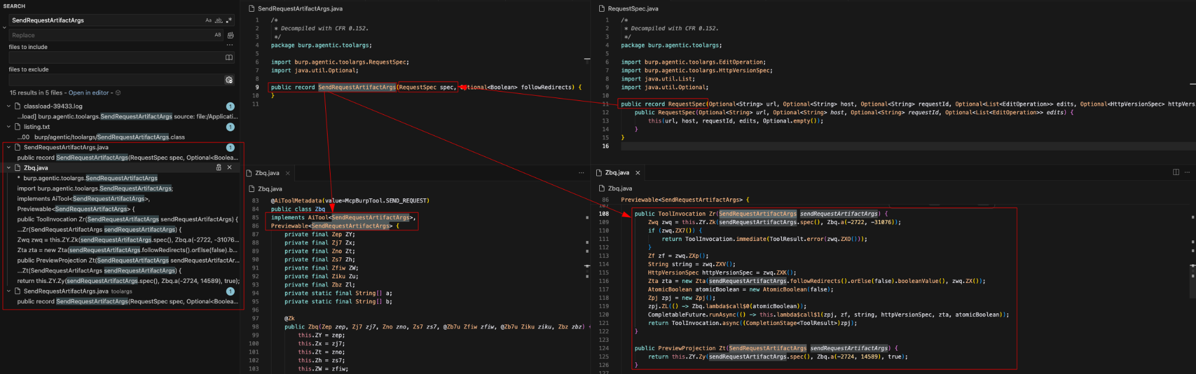
Task: Click result count badge for listing.txt
Action: 230,127
